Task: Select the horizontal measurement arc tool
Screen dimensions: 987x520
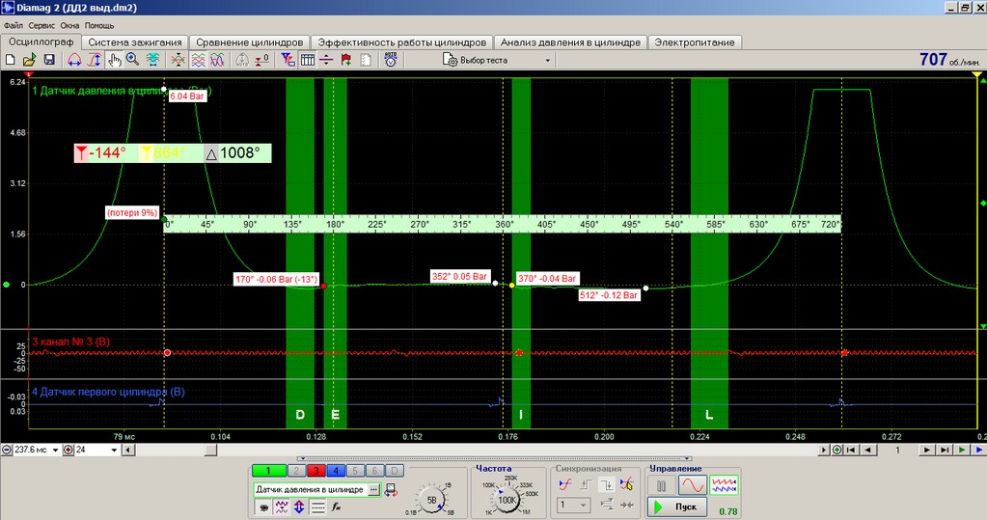Action: (x=74, y=60)
